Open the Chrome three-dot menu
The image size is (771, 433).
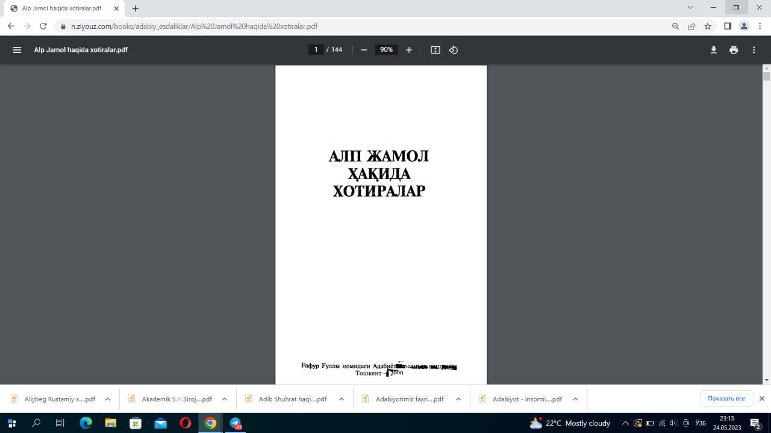760,26
